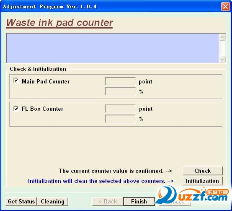Click the FL Box Counter point field
This screenshot has width=232, height=211.
coord(120,109)
